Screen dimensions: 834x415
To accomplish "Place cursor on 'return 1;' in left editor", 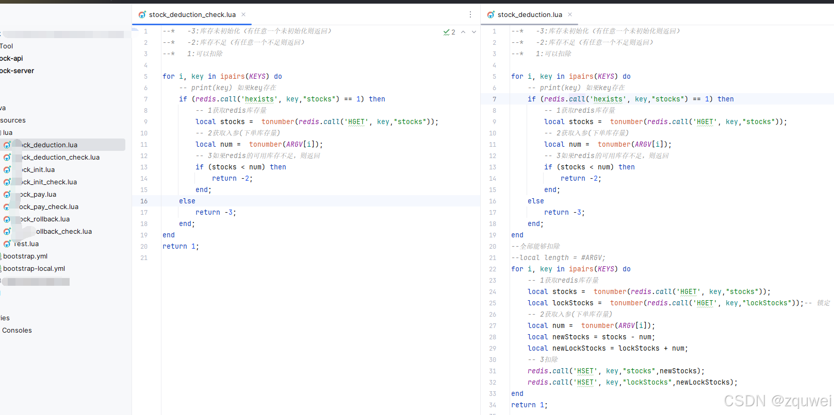I will pos(181,247).
